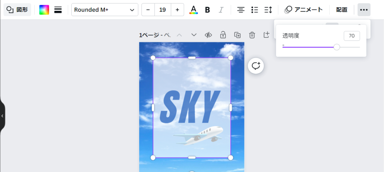
Task: Toggle bold formatting
Action: point(207,10)
